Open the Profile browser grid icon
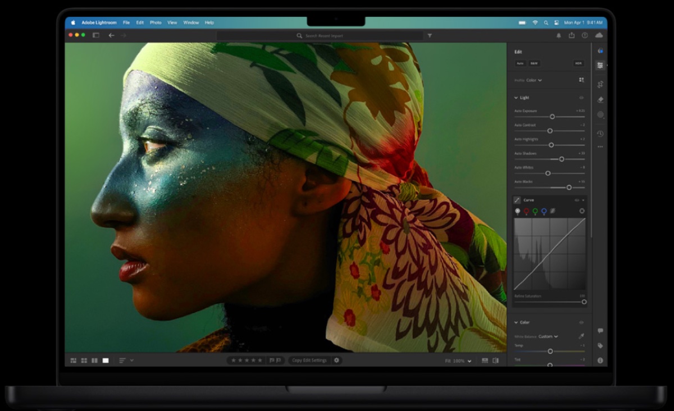The width and height of the screenshot is (674, 411). [x=582, y=80]
